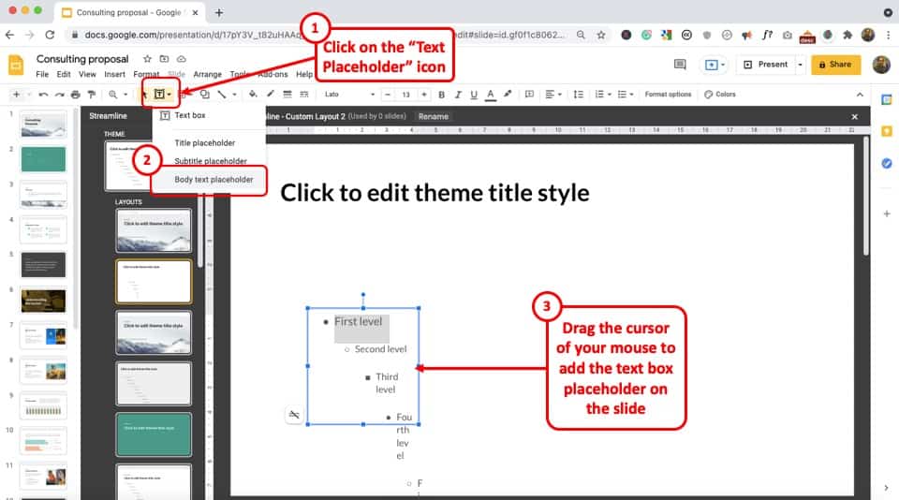Image resolution: width=899 pixels, height=500 pixels.
Task: Click the yellow Share button
Action: tap(835, 65)
